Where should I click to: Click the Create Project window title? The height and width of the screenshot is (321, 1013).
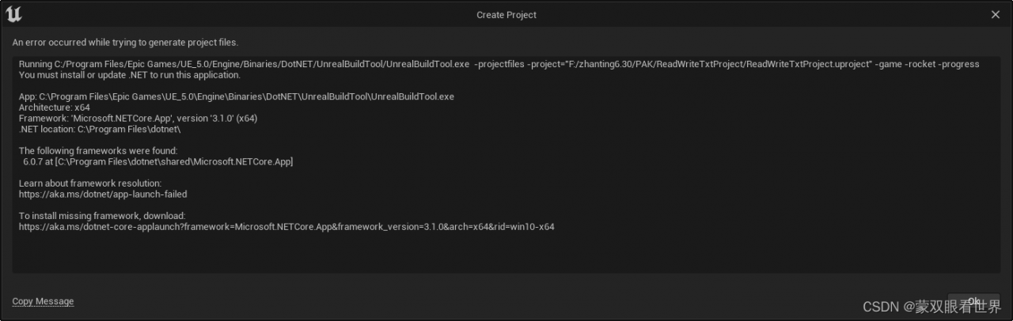506,15
